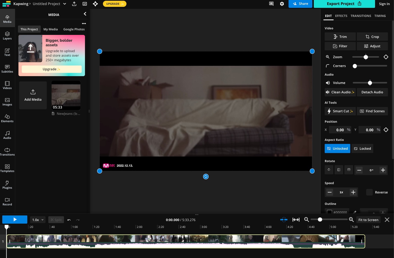The image size is (394, 258).
Task: Click the subtitles icon in the top bar
Action: coord(85,4)
